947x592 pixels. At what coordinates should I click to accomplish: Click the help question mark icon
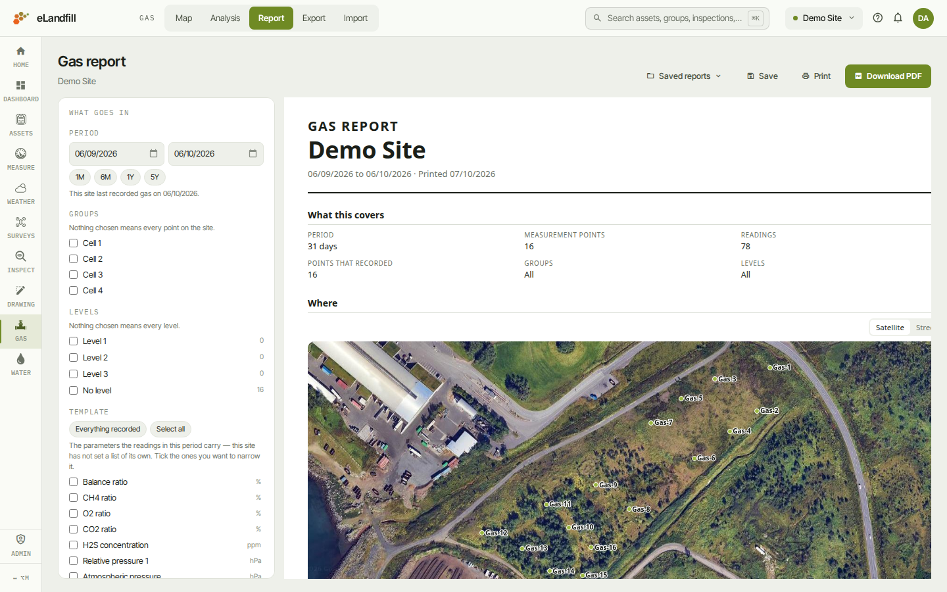[877, 18]
